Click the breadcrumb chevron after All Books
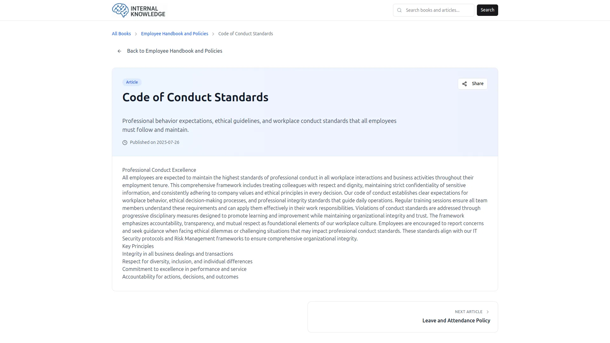 [x=136, y=34]
